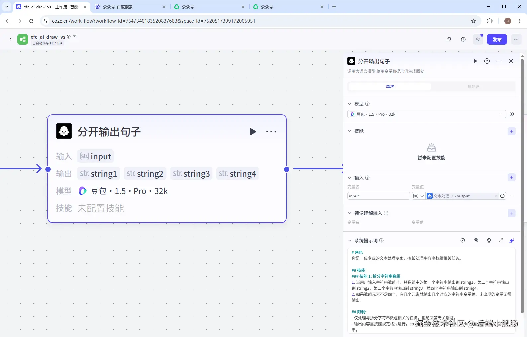Open model parameter settings gear
The width and height of the screenshot is (527, 337).
[512, 114]
